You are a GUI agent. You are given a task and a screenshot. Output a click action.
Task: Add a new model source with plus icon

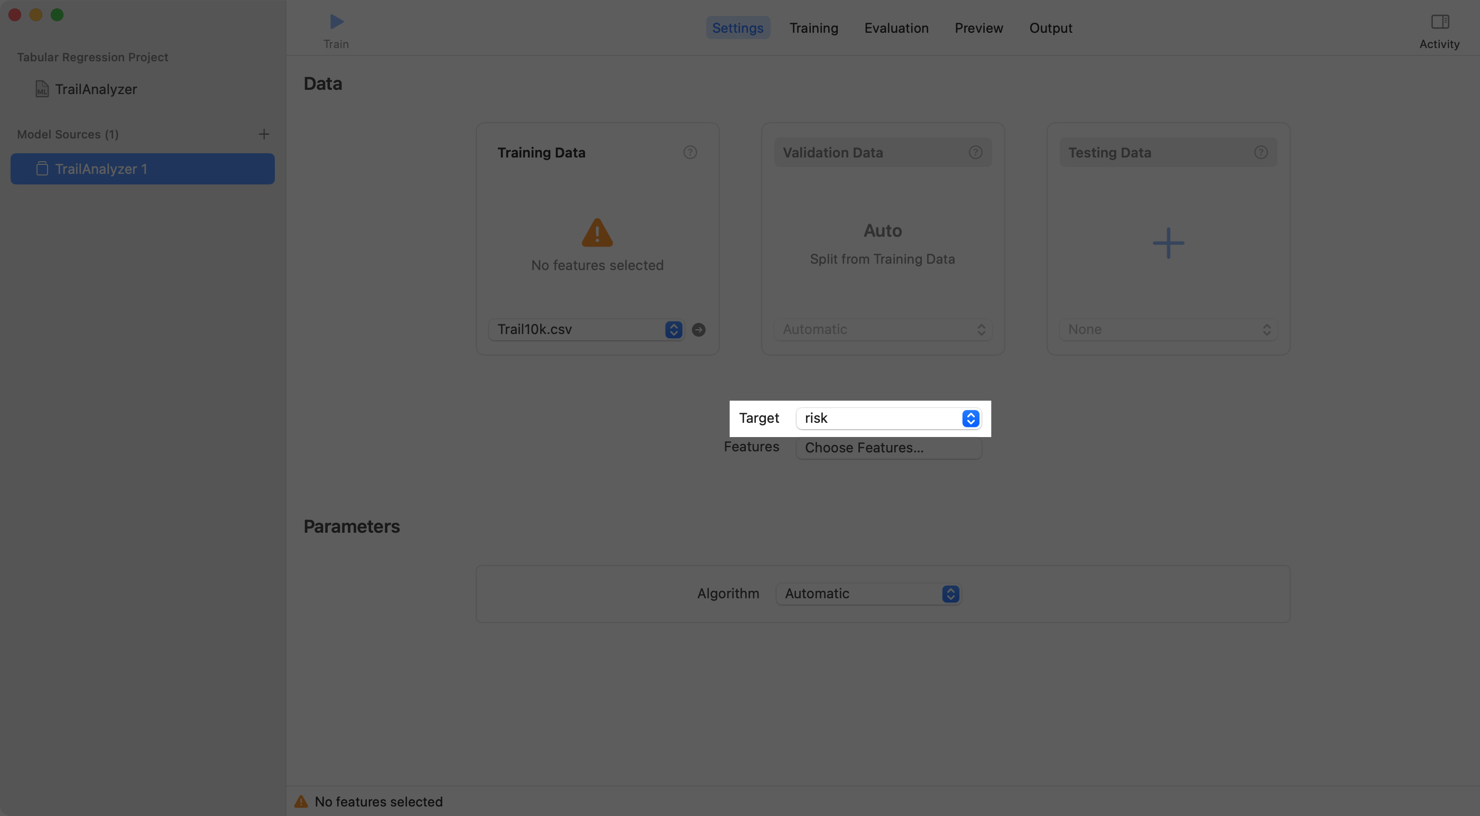click(264, 134)
